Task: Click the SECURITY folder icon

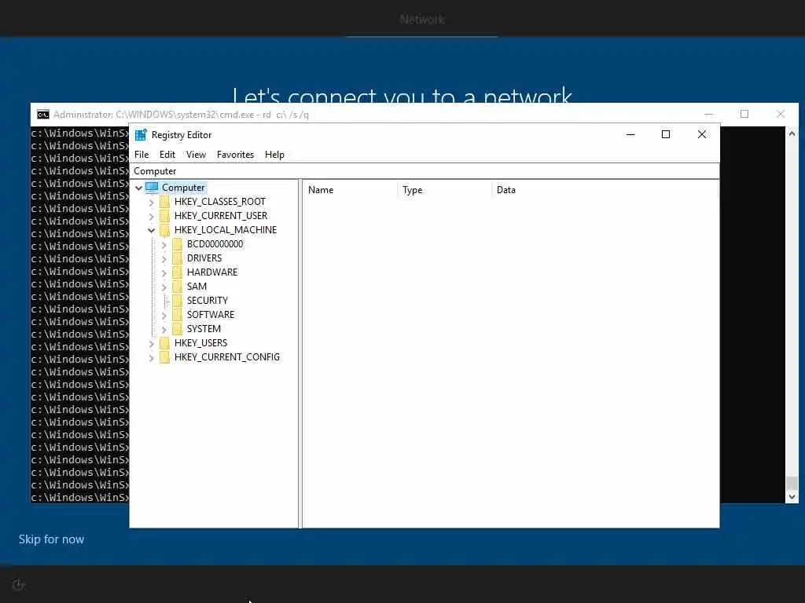Action: click(178, 301)
